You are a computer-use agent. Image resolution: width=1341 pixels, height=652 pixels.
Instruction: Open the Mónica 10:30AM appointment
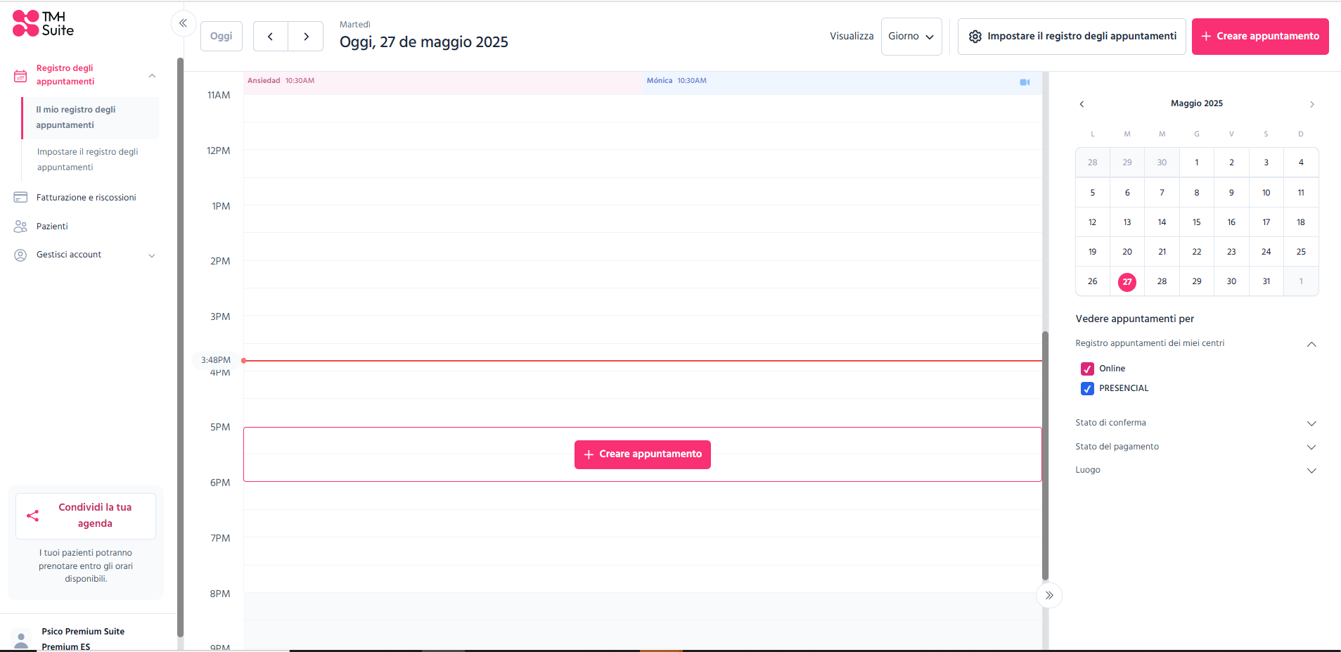842,82
